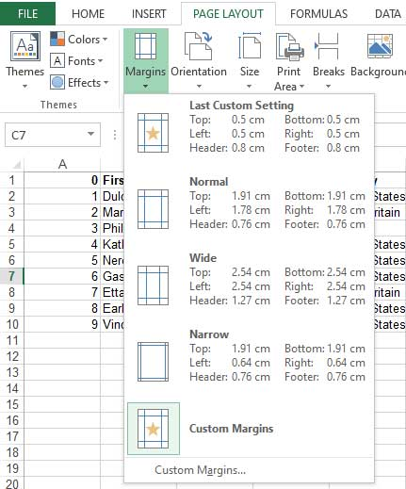Open the Breaks menu
The width and height of the screenshot is (406, 489).
tap(329, 60)
